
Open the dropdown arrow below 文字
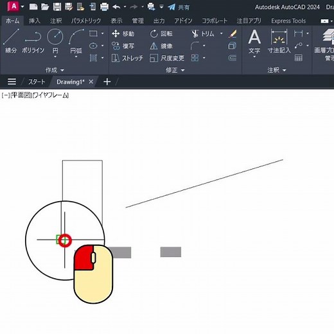point(254,57)
